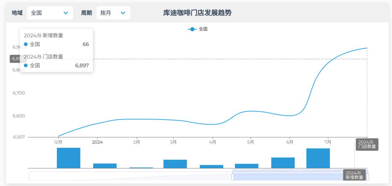Click the 5月 new-store bar
Image resolution: width=392 pixels, height=186 pixels.
(246, 166)
